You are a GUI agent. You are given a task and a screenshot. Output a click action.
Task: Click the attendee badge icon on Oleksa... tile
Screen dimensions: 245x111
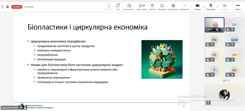pos(217,30)
